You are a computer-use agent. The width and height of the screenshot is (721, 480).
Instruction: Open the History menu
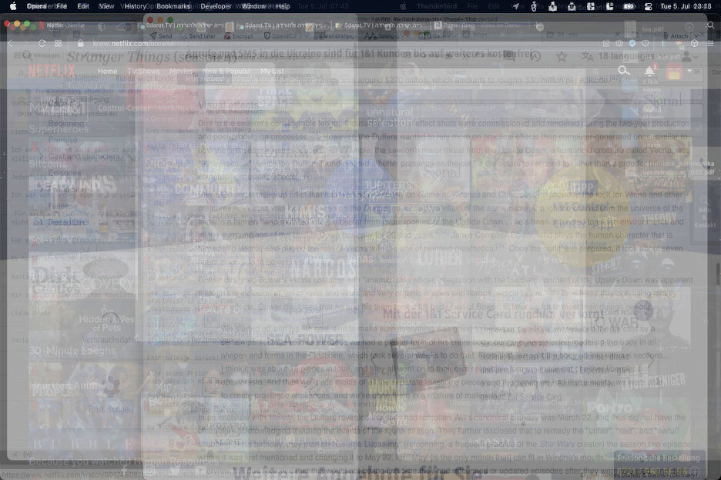pyautogui.click(x=136, y=6)
